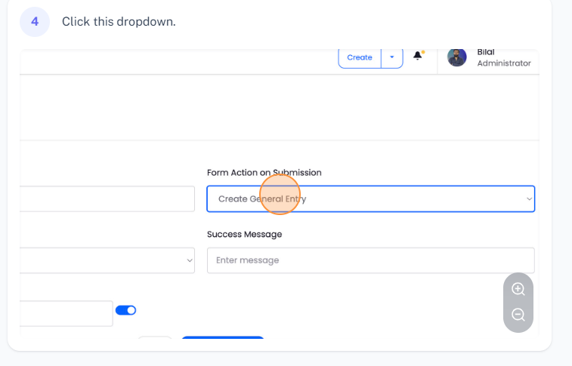Click the "Click this dropdown." step instruction text
This screenshot has height=366, width=572.
pos(119,22)
